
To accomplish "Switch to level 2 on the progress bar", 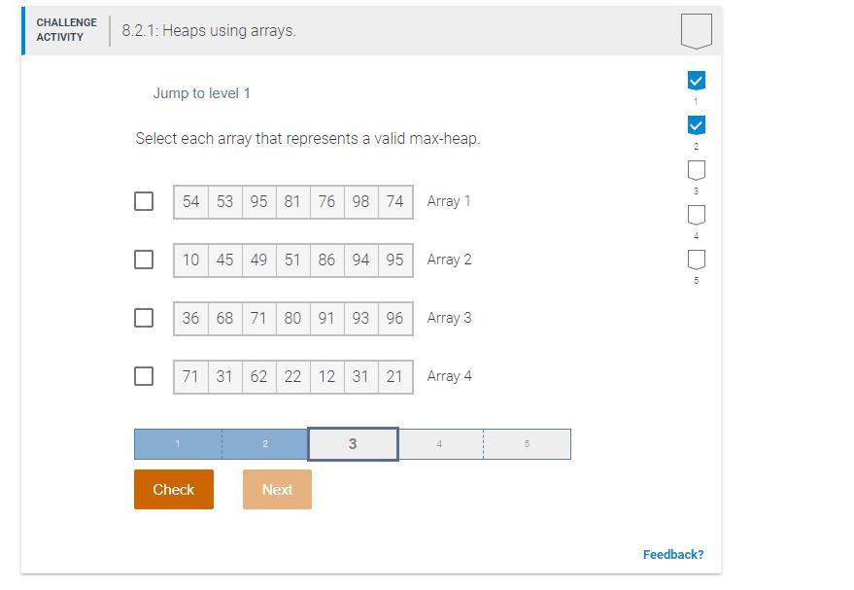I will pyautogui.click(x=264, y=443).
